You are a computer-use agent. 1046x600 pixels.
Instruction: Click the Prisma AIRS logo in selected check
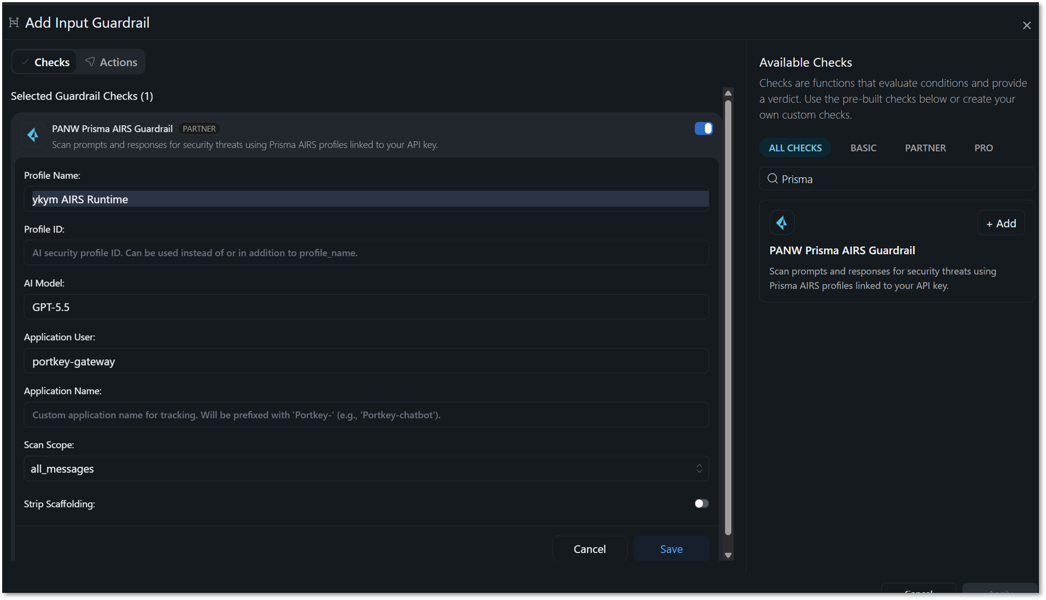click(x=33, y=135)
